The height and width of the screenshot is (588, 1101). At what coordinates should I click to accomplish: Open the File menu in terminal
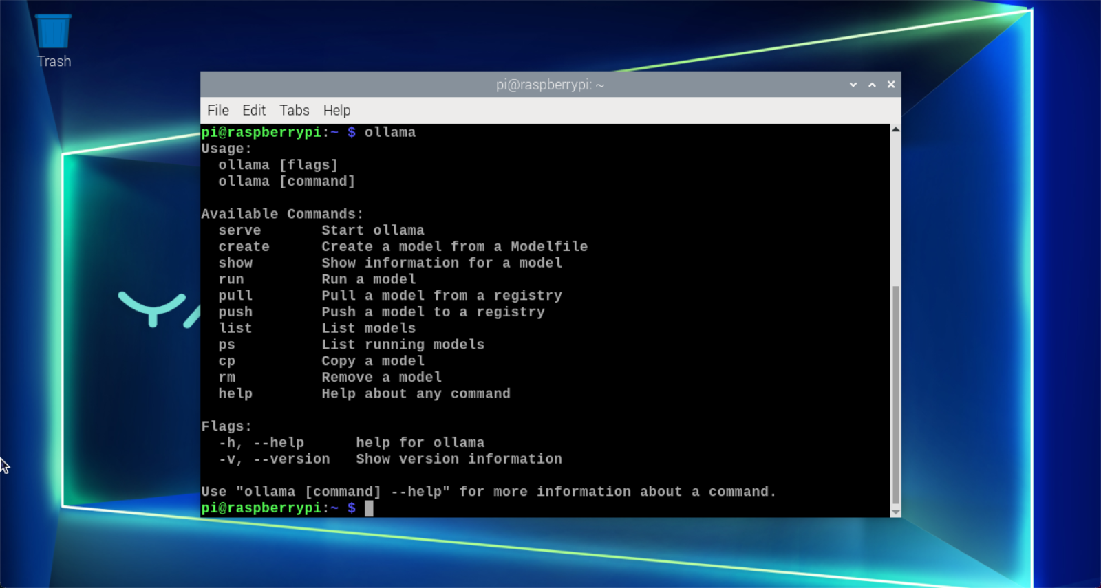click(218, 110)
